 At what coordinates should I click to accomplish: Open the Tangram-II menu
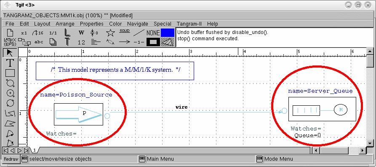189,24
